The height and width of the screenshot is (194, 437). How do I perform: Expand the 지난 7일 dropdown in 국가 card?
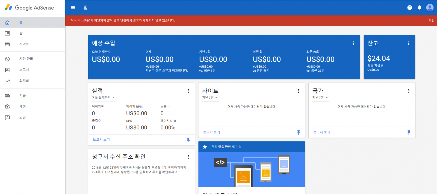tap(320, 98)
